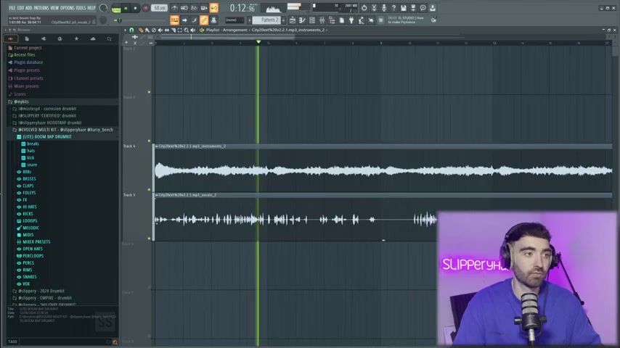620x348 pixels.
Task: Open the undo history icon
Action: (x=364, y=8)
